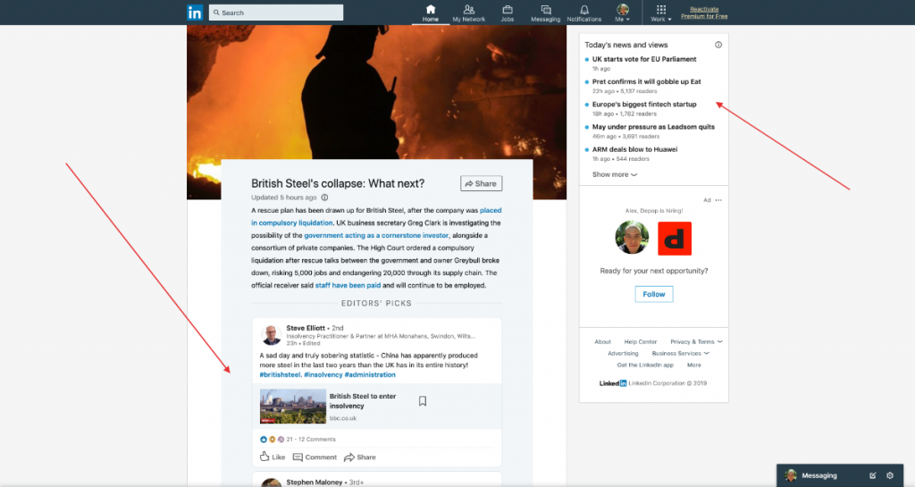Open Stephen Maloney's profile name

coord(314,483)
